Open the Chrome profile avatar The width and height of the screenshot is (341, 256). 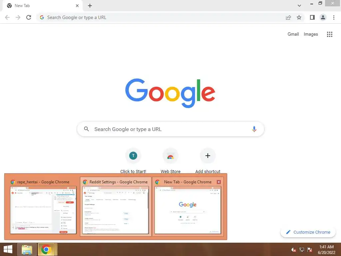pos(323,17)
